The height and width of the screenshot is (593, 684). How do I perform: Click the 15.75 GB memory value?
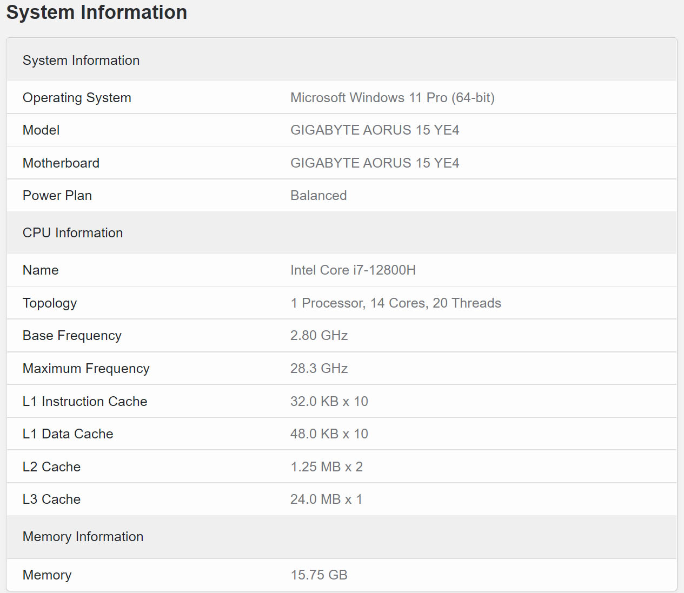pos(319,575)
